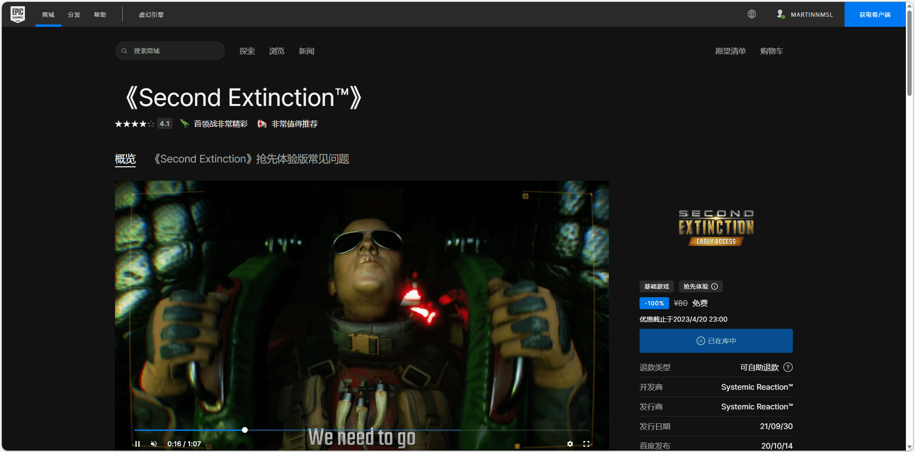Screen dimensions: 915x452
Task: Open the 探索 discover tab
Action: tap(247, 51)
